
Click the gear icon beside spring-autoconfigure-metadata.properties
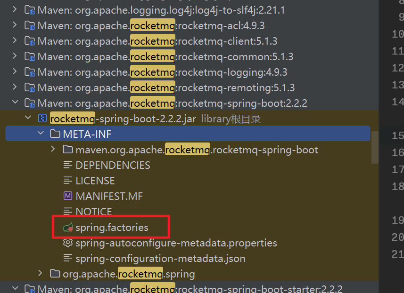tap(67, 243)
